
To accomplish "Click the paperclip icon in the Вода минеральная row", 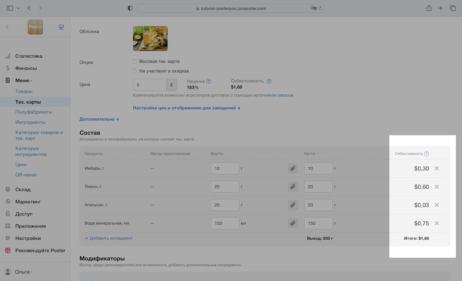I will pyautogui.click(x=293, y=223).
